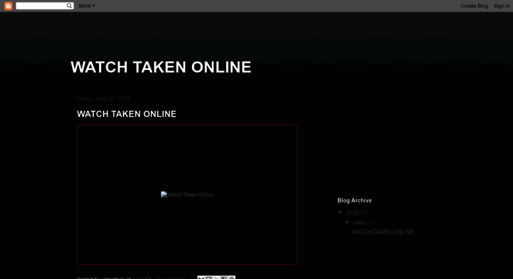Click the Friday, June 22, 2012 date

point(104,98)
